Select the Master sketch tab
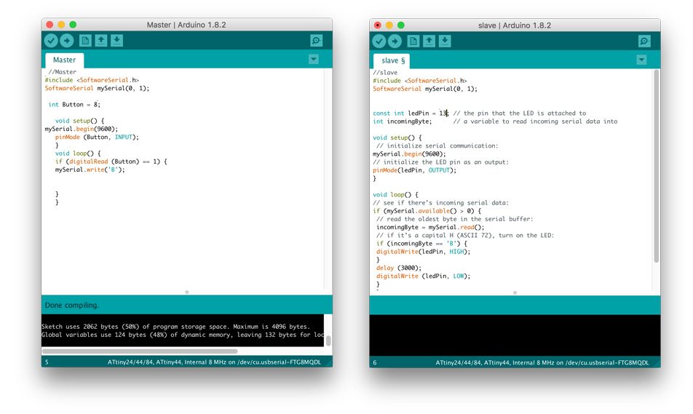 [65, 60]
